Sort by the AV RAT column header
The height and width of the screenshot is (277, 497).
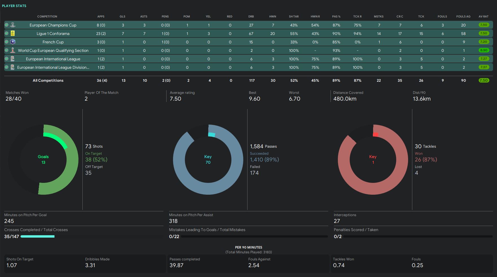pos(483,17)
